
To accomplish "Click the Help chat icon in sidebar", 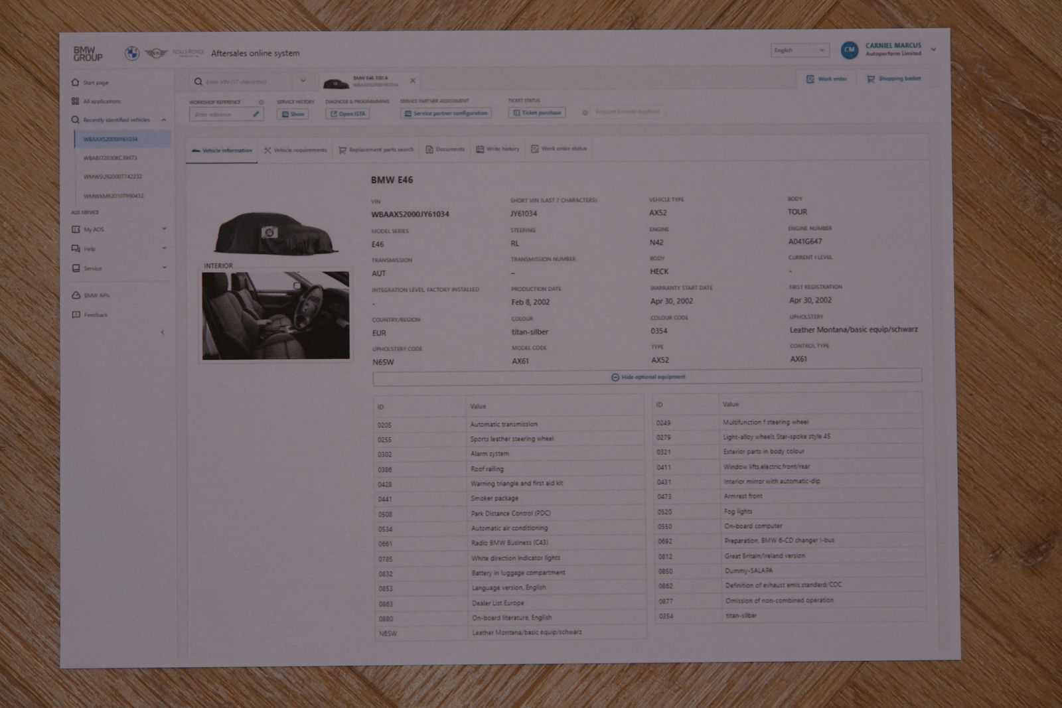I will click(x=76, y=249).
